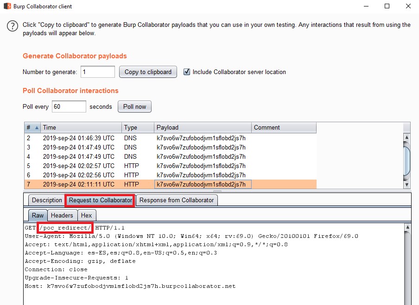Viewport: 419px width, 305px height.
Task: Click Copy to clipboard button
Action: [148, 72]
